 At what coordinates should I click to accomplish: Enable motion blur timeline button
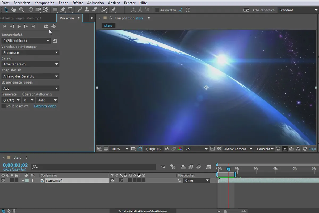(x=199, y=167)
